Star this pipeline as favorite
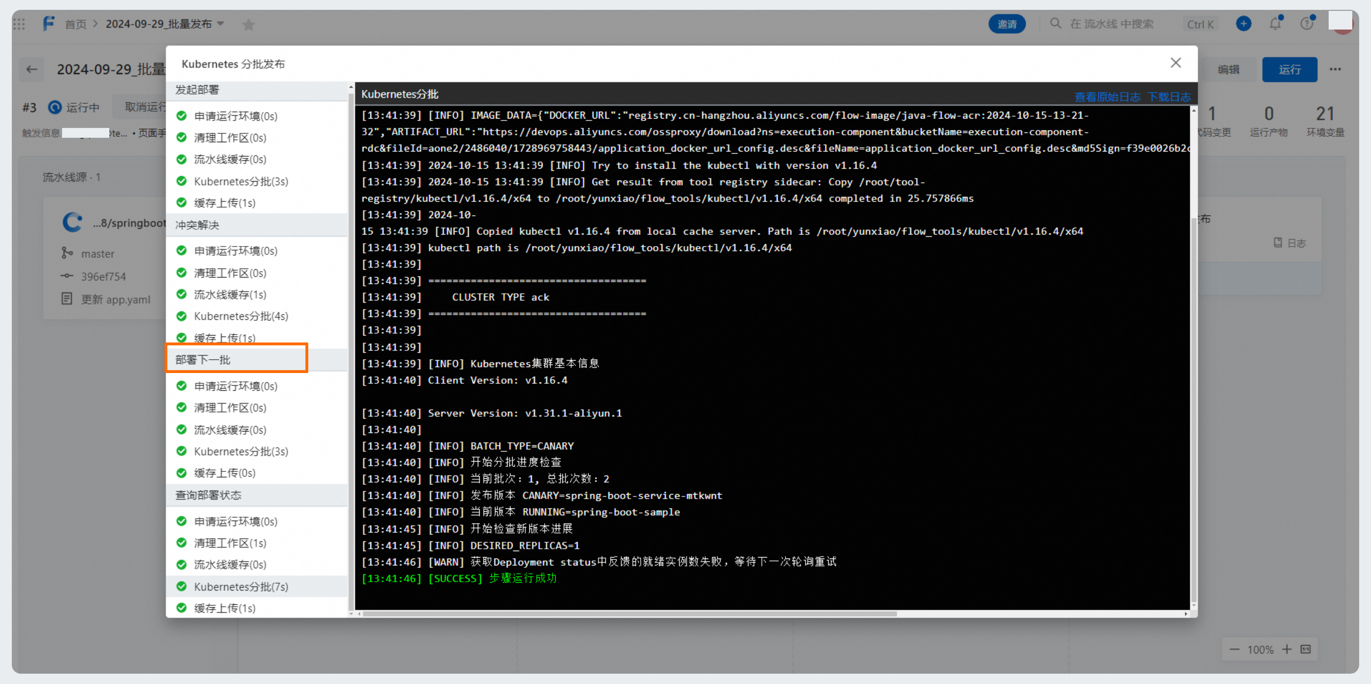1371x684 pixels. [x=248, y=25]
